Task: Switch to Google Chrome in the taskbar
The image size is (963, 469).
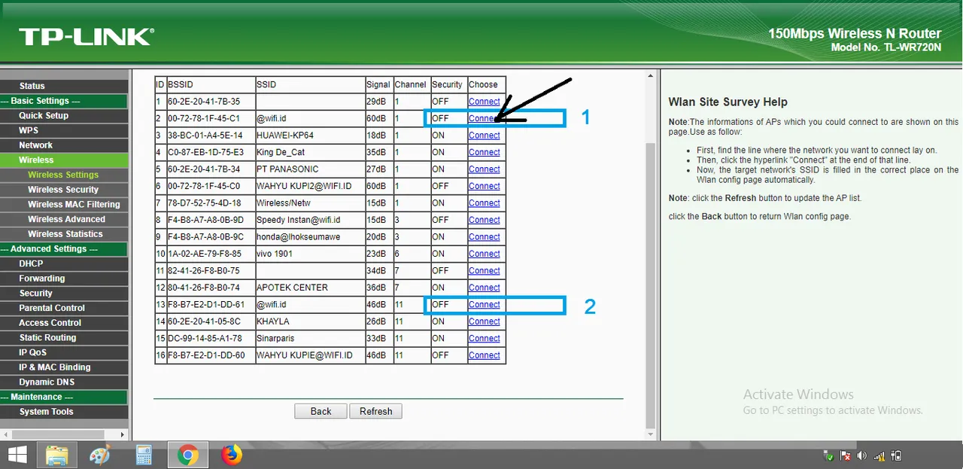Action: (x=188, y=455)
